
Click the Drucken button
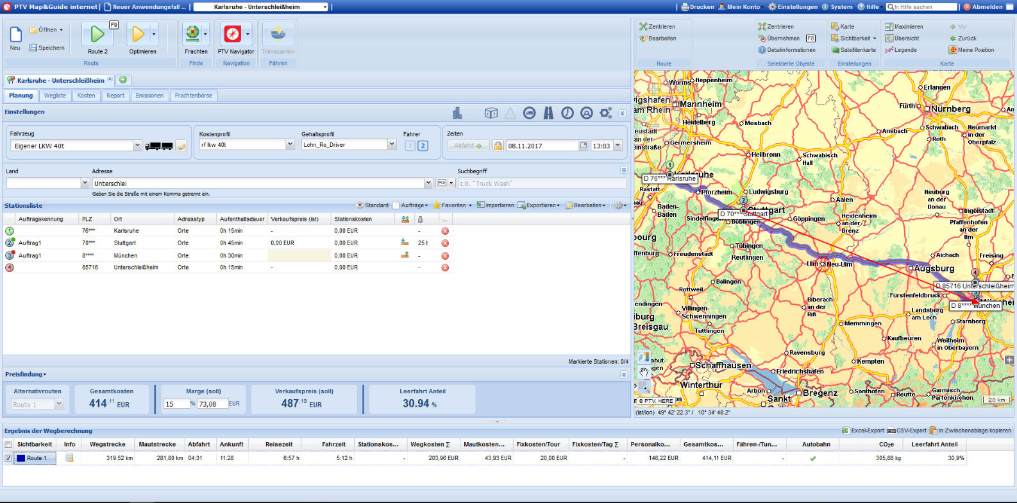pyautogui.click(x=697, y=7)
